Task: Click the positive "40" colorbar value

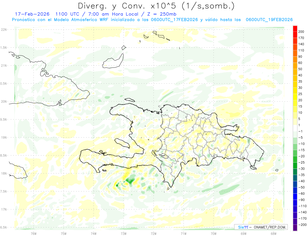Action: click(300, 75)
